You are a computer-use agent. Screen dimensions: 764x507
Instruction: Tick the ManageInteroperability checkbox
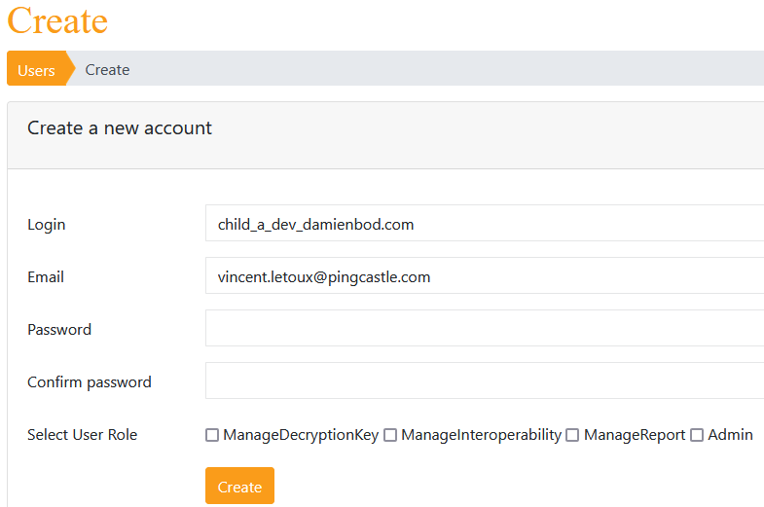pos(390,435)
